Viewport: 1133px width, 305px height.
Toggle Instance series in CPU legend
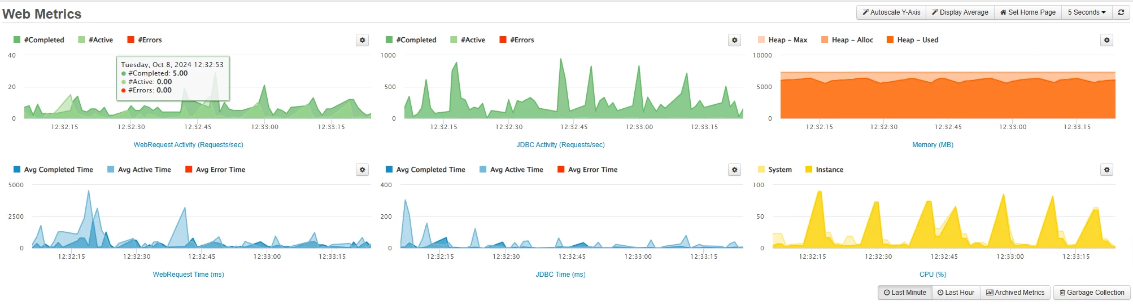[x=824, y=170]
